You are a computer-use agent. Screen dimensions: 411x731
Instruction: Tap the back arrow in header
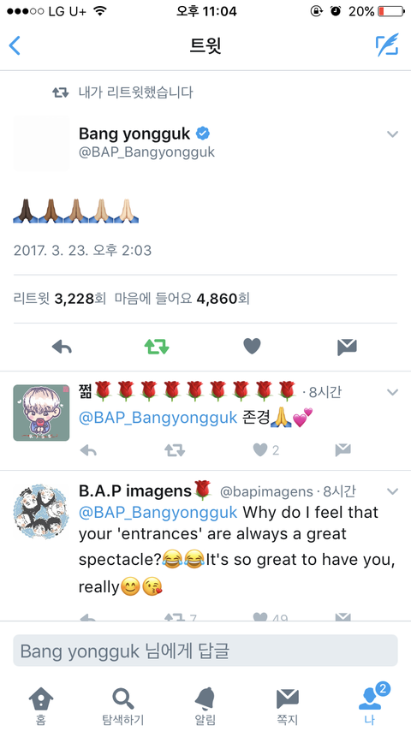click(15, 45)
